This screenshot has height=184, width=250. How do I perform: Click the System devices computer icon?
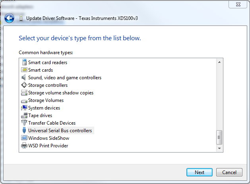click(24, 108)
